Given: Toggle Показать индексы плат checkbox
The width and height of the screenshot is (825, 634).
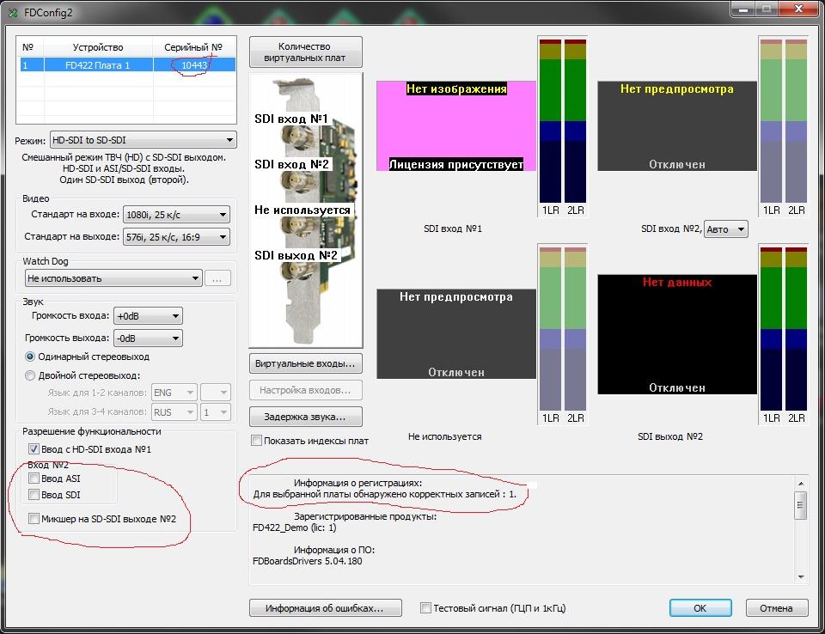Looking at the screenshot, I should click(257, 441).
